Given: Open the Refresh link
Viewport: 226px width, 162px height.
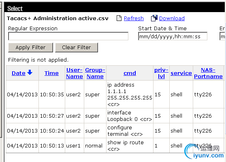Looking at the screenshot, I should (x=134, y=19).
